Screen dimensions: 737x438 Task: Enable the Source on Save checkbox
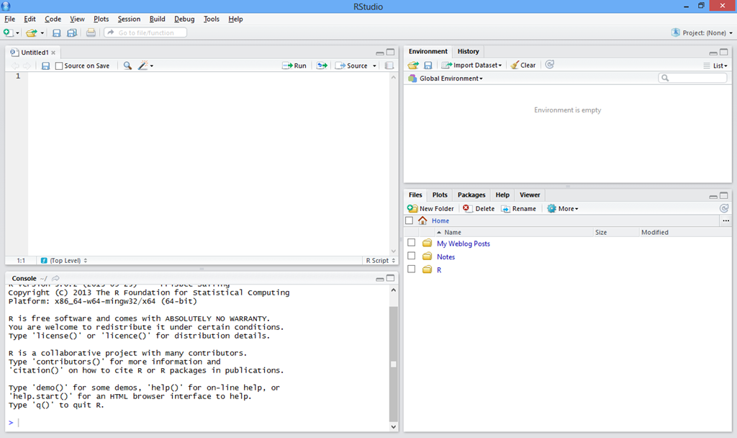pos(59,66)
